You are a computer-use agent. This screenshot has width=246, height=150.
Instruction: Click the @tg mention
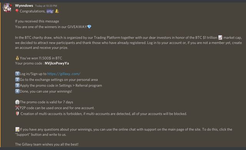[50, 11]
